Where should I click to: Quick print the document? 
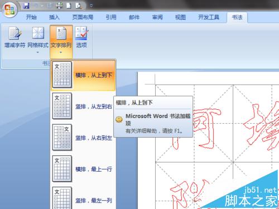(x=59, y=6)
